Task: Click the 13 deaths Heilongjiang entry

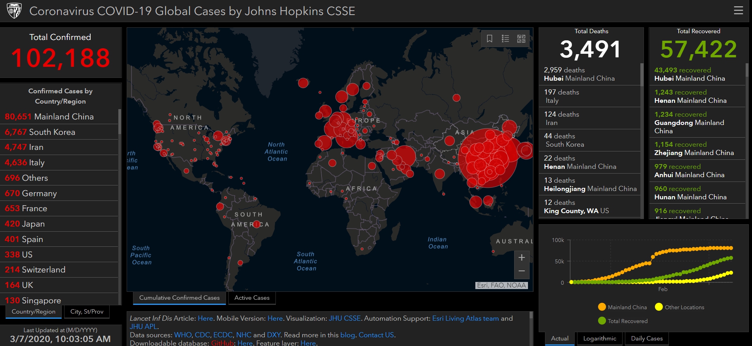Action: [x=590, y=184]
